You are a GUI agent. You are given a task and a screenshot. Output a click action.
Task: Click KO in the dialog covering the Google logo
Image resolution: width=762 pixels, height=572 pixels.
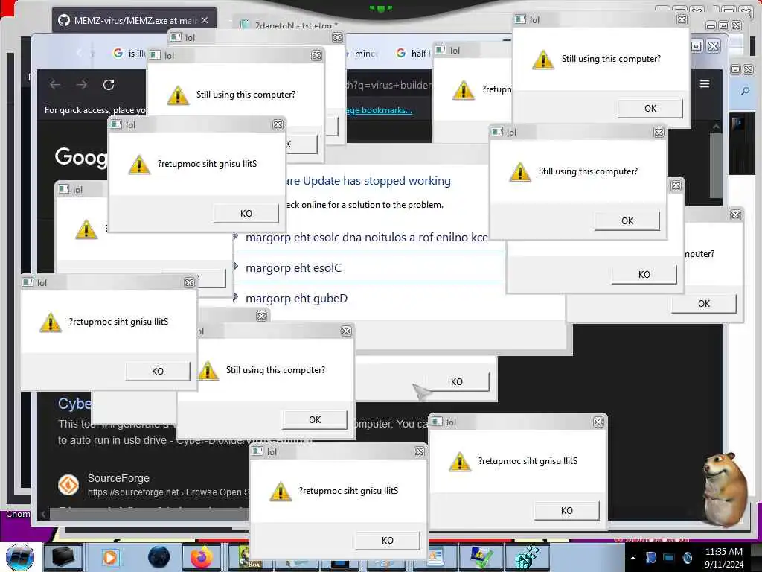tap(246, 214)
